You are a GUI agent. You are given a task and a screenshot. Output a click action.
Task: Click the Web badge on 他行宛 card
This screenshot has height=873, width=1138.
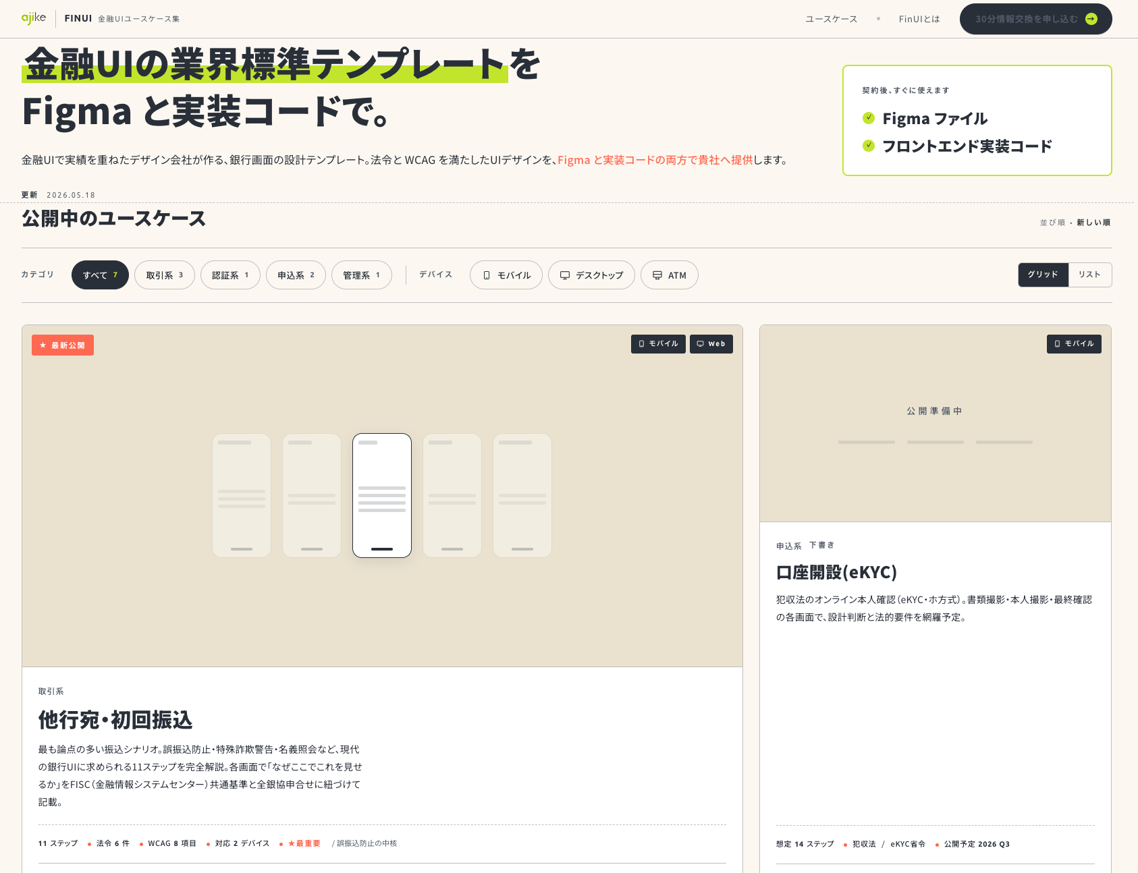[x=711, y=344]
